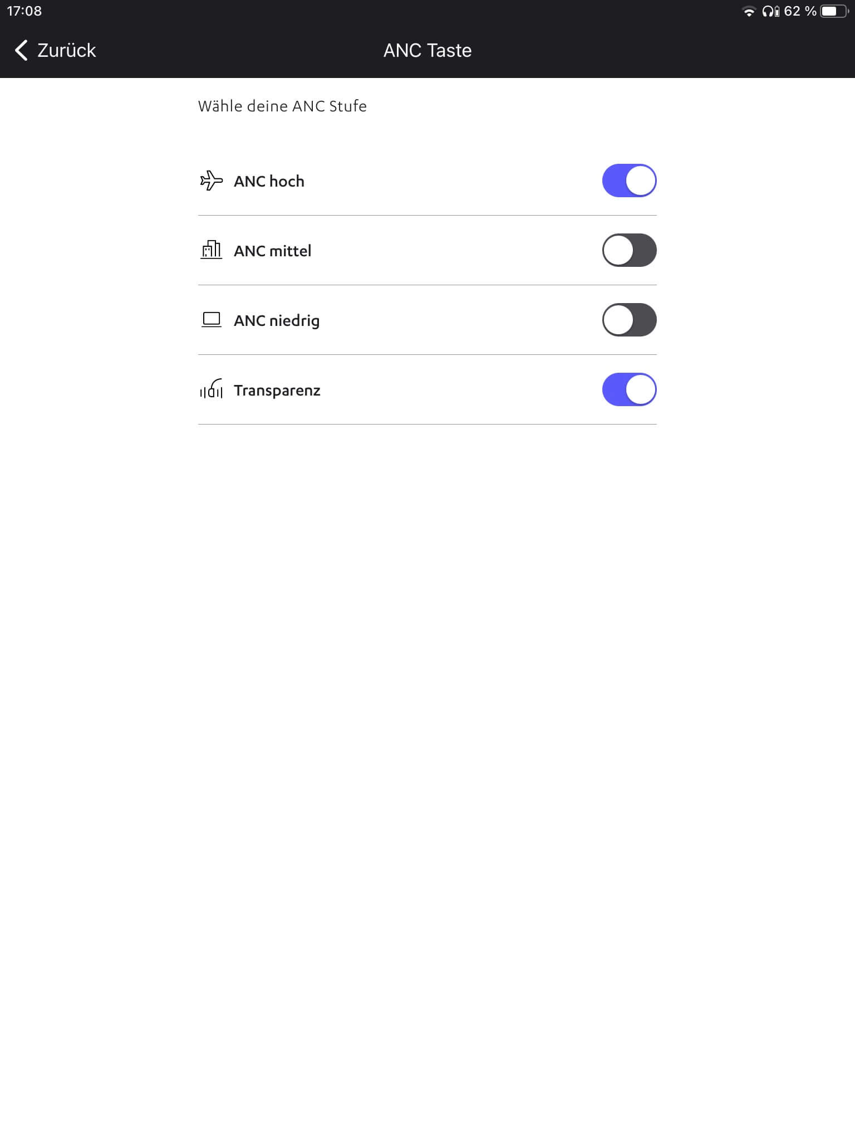Click the laptop icon beside ANC niedrig
Image resolution: width=855 pixels, height=1141 pixels.
tap(211, 320)
